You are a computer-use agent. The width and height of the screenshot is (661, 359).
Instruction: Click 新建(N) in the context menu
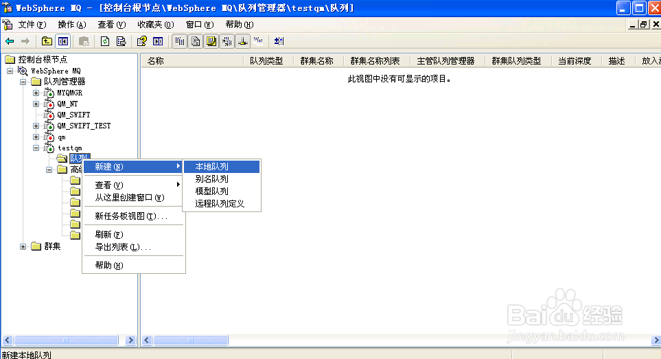pyautogui.click(x=134, y=167)
